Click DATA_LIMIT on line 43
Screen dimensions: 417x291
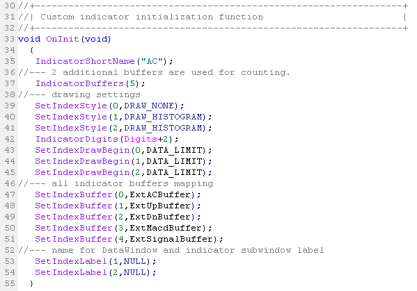click(174, 151)
